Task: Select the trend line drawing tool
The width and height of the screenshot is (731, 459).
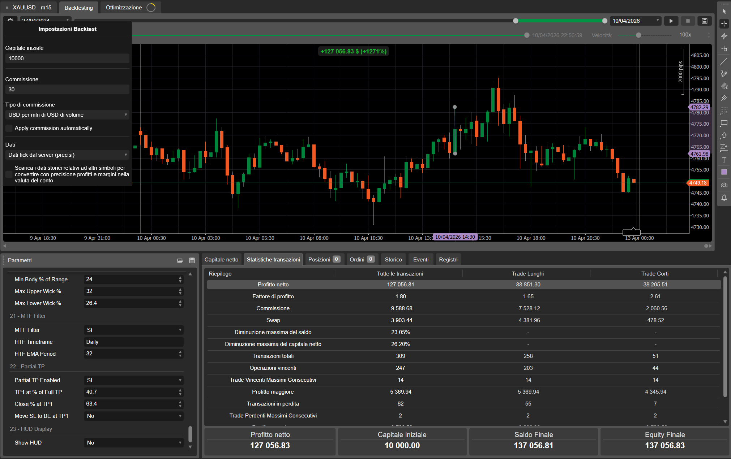Action: coord(724,61)
